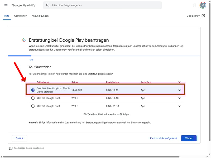The width and height of the screenshot is (211, 158).
Task: Click the Google Play external link icon
Action: pyautogui.click(x=203, y=16)
